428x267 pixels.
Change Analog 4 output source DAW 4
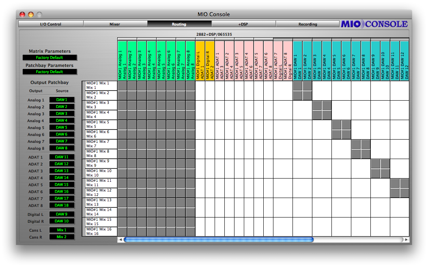(62, 121)
